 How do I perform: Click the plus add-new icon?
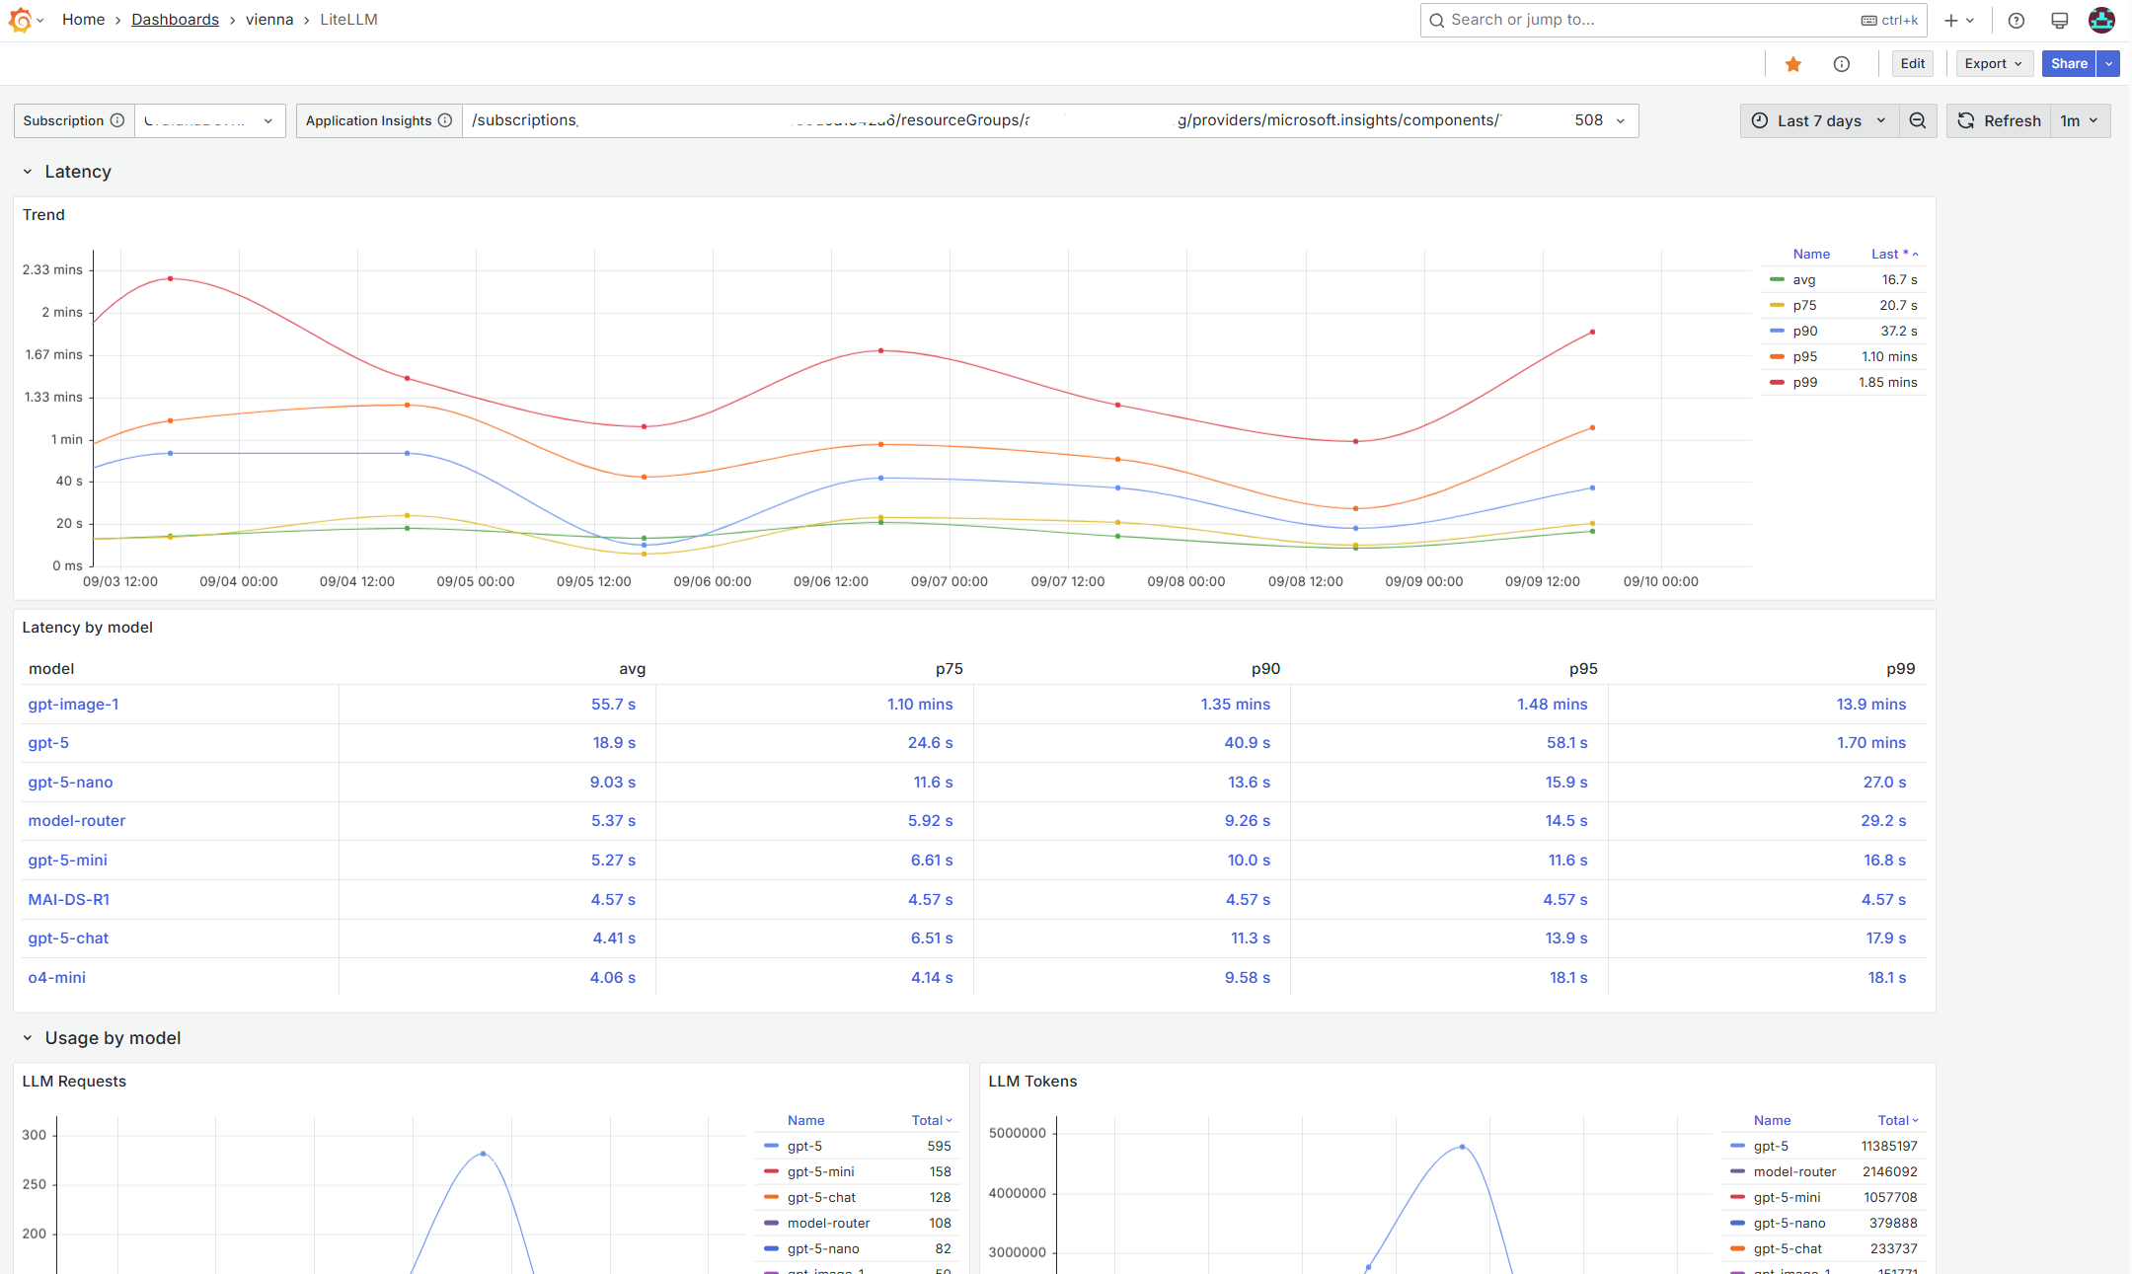click(x=1951, y=20)
